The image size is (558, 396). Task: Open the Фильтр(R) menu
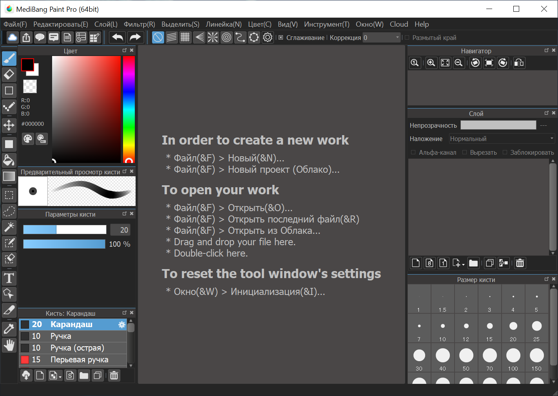point(139,24)
